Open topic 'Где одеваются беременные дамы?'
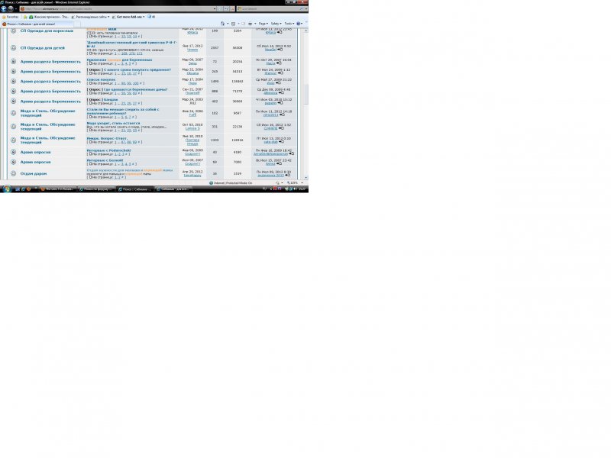611x458 pixels. (x=135, y=89)
